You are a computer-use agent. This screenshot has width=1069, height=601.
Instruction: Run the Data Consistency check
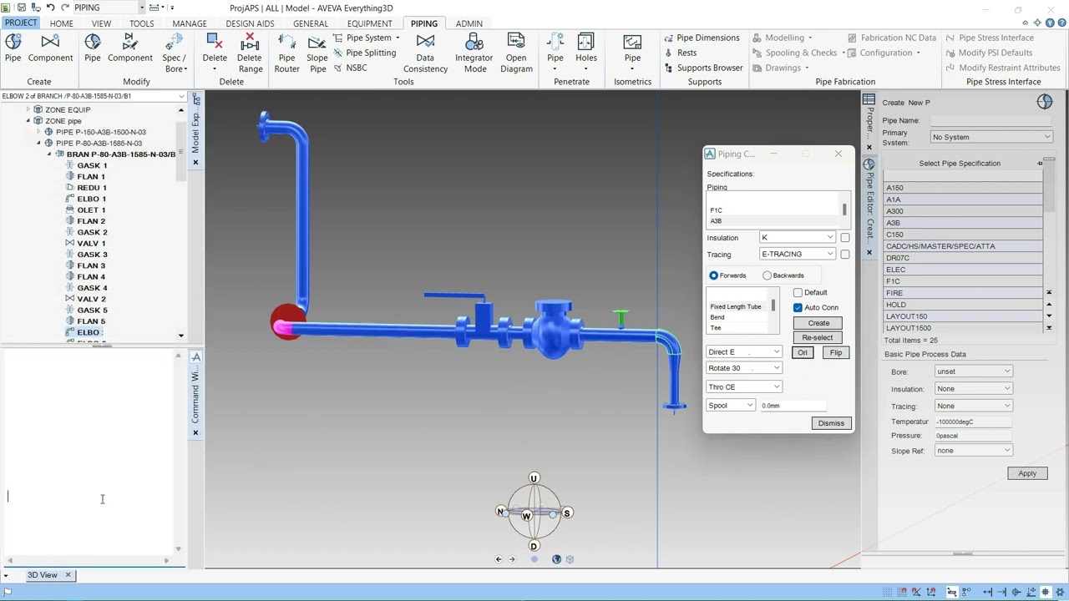pos(425,52)
